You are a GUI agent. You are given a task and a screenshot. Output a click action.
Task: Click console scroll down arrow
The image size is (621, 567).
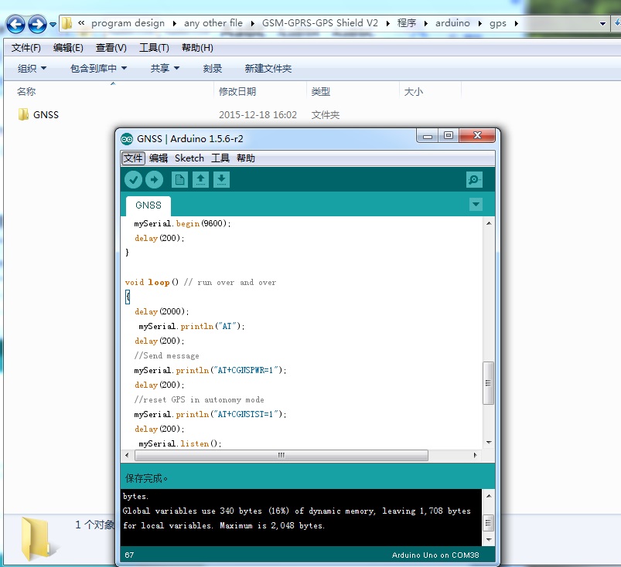(x=489, y=539)
